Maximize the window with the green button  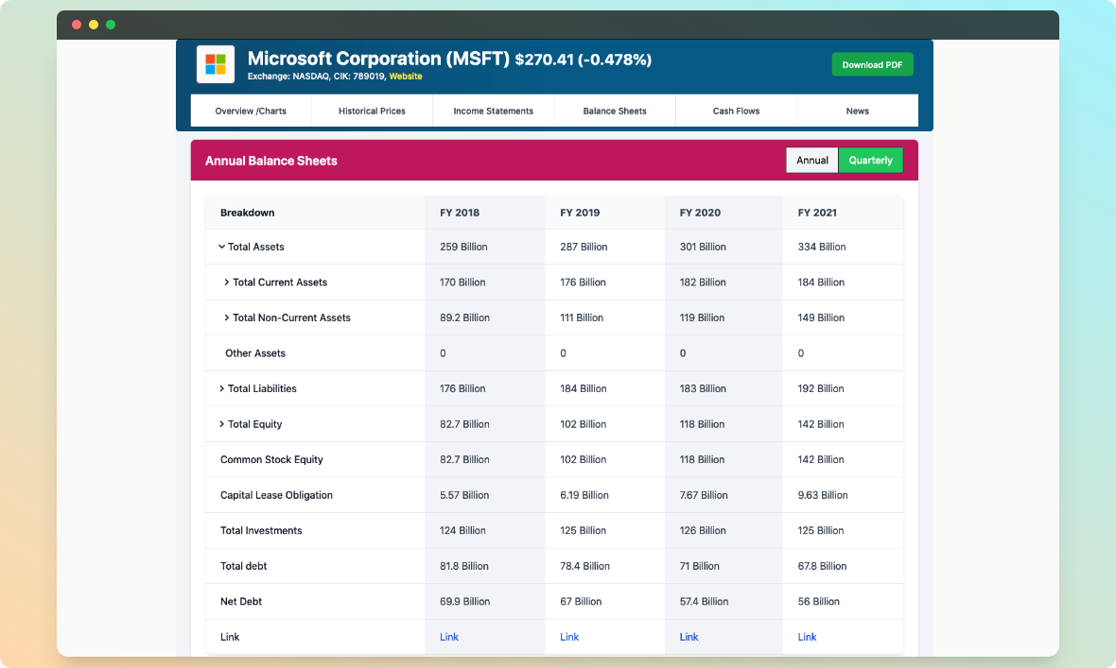pyautogui.click(x=111, y=25)
